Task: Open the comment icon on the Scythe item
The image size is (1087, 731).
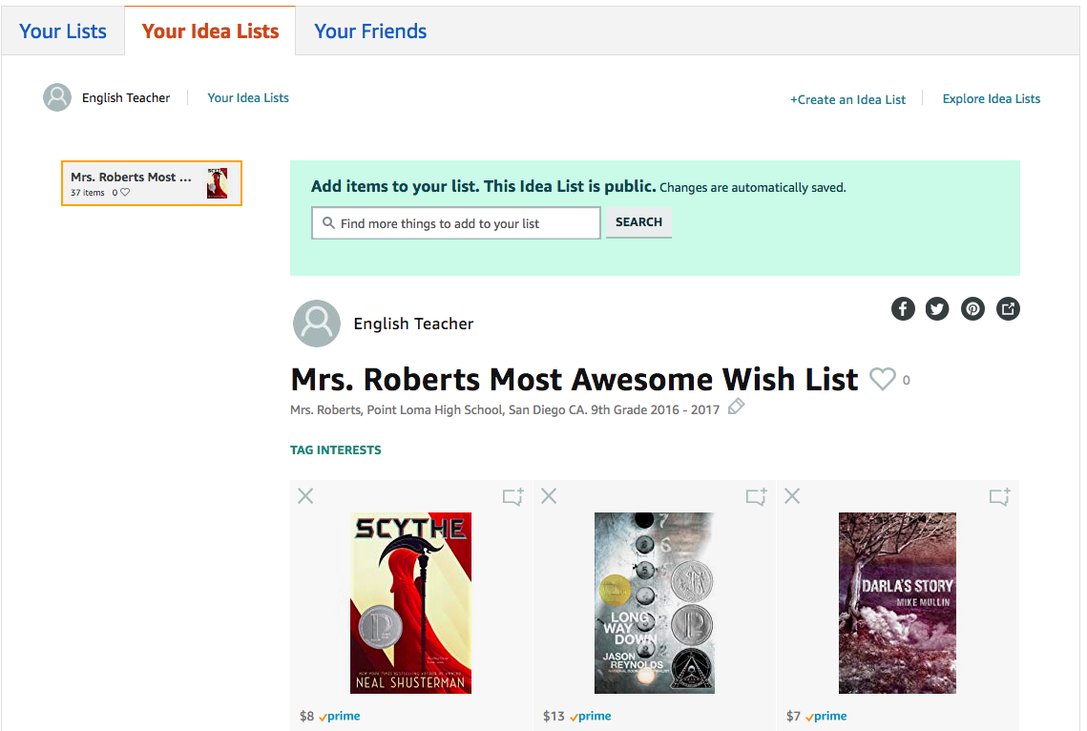Action: tap(512, 496)
